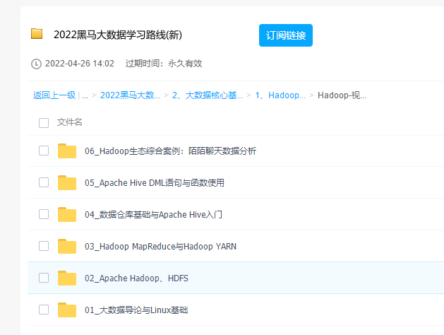Check the box for 04_数据仓库基础 folder

[44, 214]
